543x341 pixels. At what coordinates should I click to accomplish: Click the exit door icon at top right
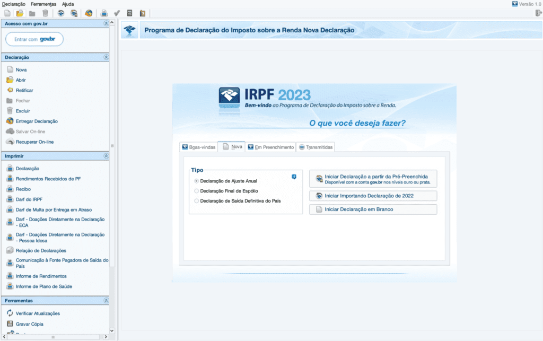click(x=538, y=13)
